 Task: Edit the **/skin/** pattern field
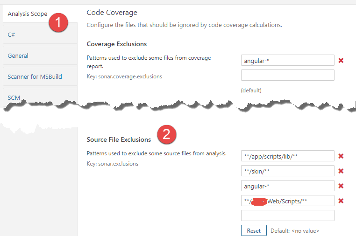pos(288,171)
